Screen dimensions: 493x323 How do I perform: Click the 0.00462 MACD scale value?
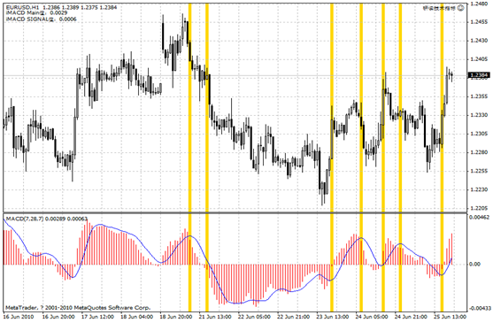(479, 217)
